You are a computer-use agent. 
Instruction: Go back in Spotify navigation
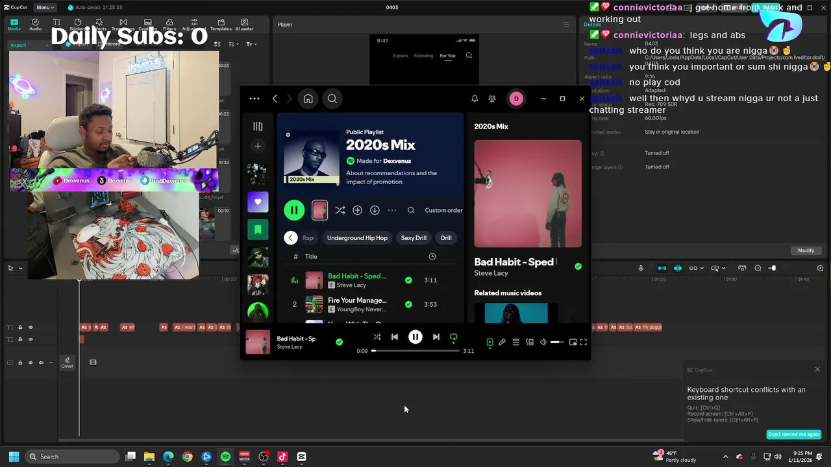tap(275, 99)
